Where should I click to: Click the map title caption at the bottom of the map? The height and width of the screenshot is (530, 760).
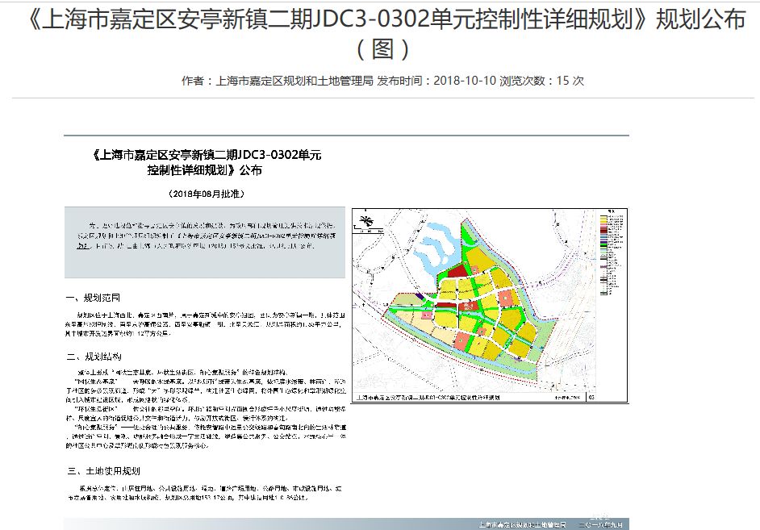pos(428,397)
